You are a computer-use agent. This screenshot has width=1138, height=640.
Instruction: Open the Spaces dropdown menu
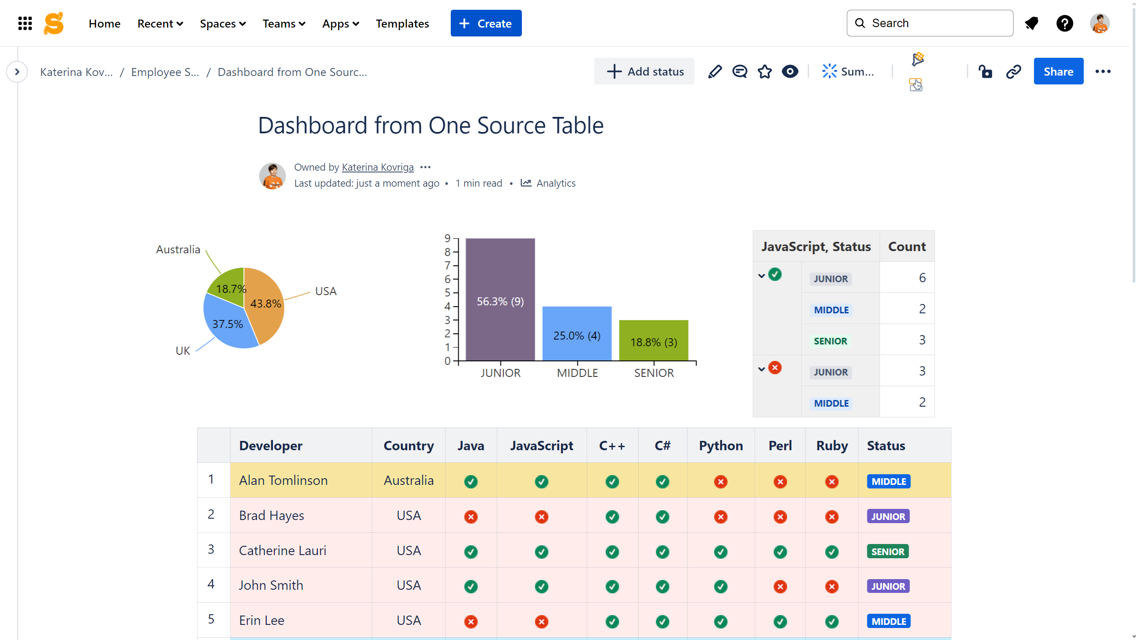coord(223,24)
